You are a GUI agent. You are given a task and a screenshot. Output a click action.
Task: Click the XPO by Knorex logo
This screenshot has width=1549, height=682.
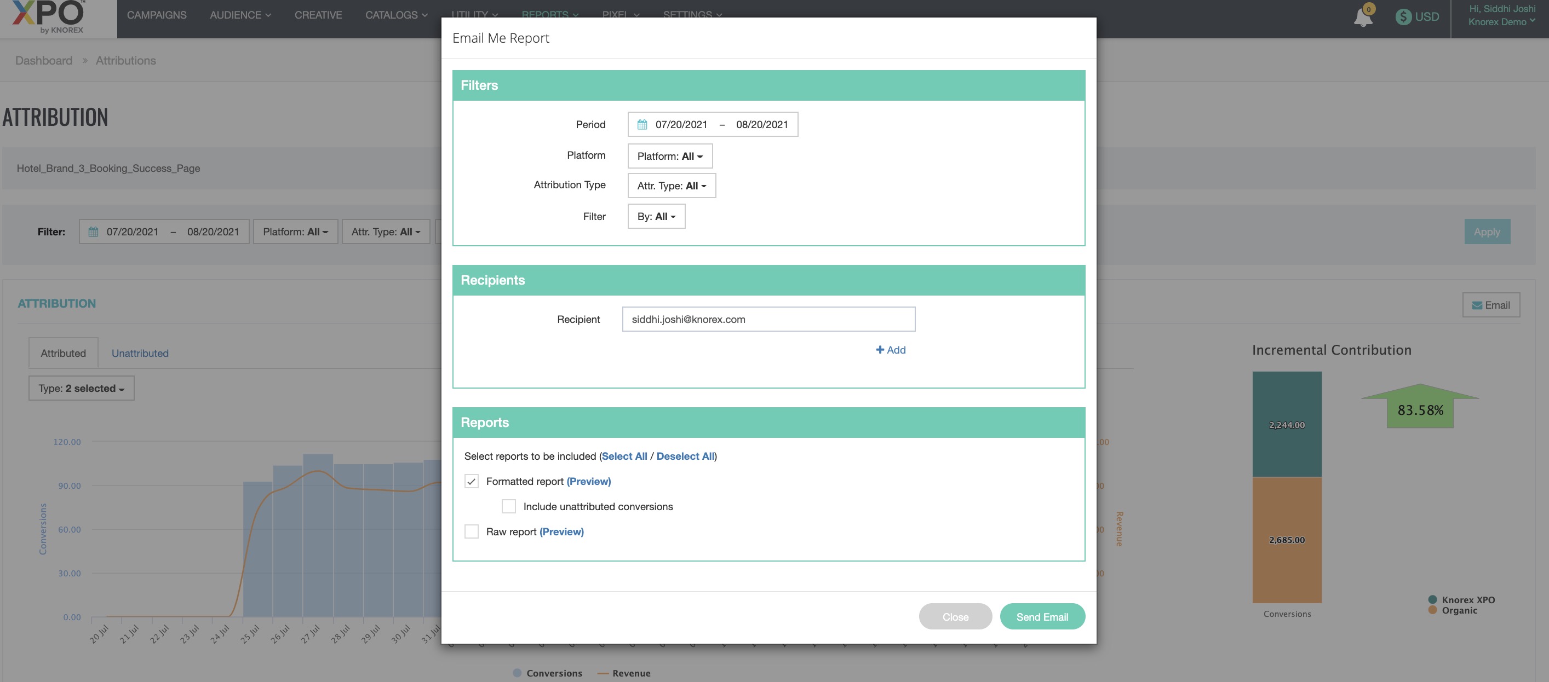[x=49, y=18]
